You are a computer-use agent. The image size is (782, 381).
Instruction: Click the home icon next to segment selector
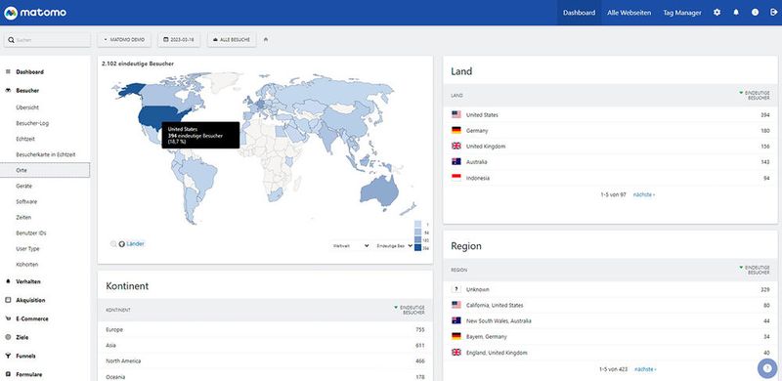(x=266, y=39)
